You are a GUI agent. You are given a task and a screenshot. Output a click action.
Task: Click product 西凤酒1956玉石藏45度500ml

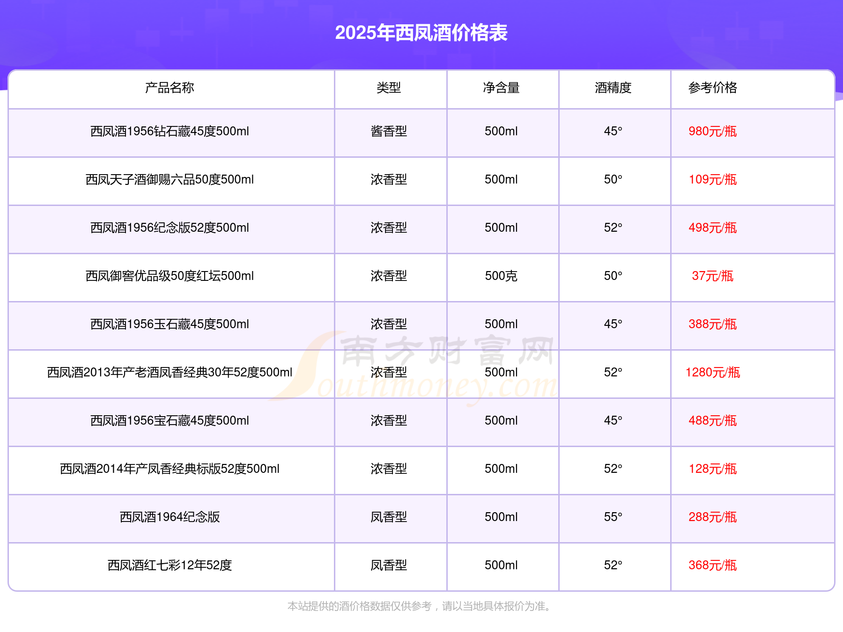coord(170,324)
